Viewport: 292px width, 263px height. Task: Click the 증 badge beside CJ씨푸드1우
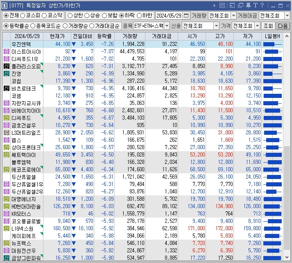click(6, 59)
